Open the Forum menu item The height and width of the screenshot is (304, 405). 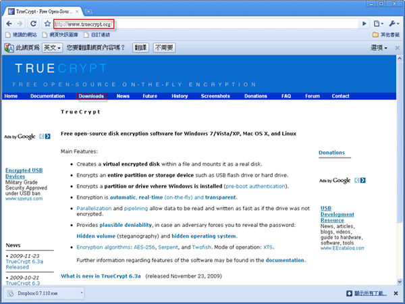(x=313, y=96)
